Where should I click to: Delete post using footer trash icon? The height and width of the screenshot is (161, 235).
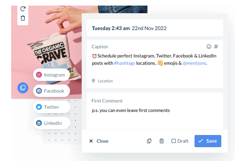tap(162, 141)
